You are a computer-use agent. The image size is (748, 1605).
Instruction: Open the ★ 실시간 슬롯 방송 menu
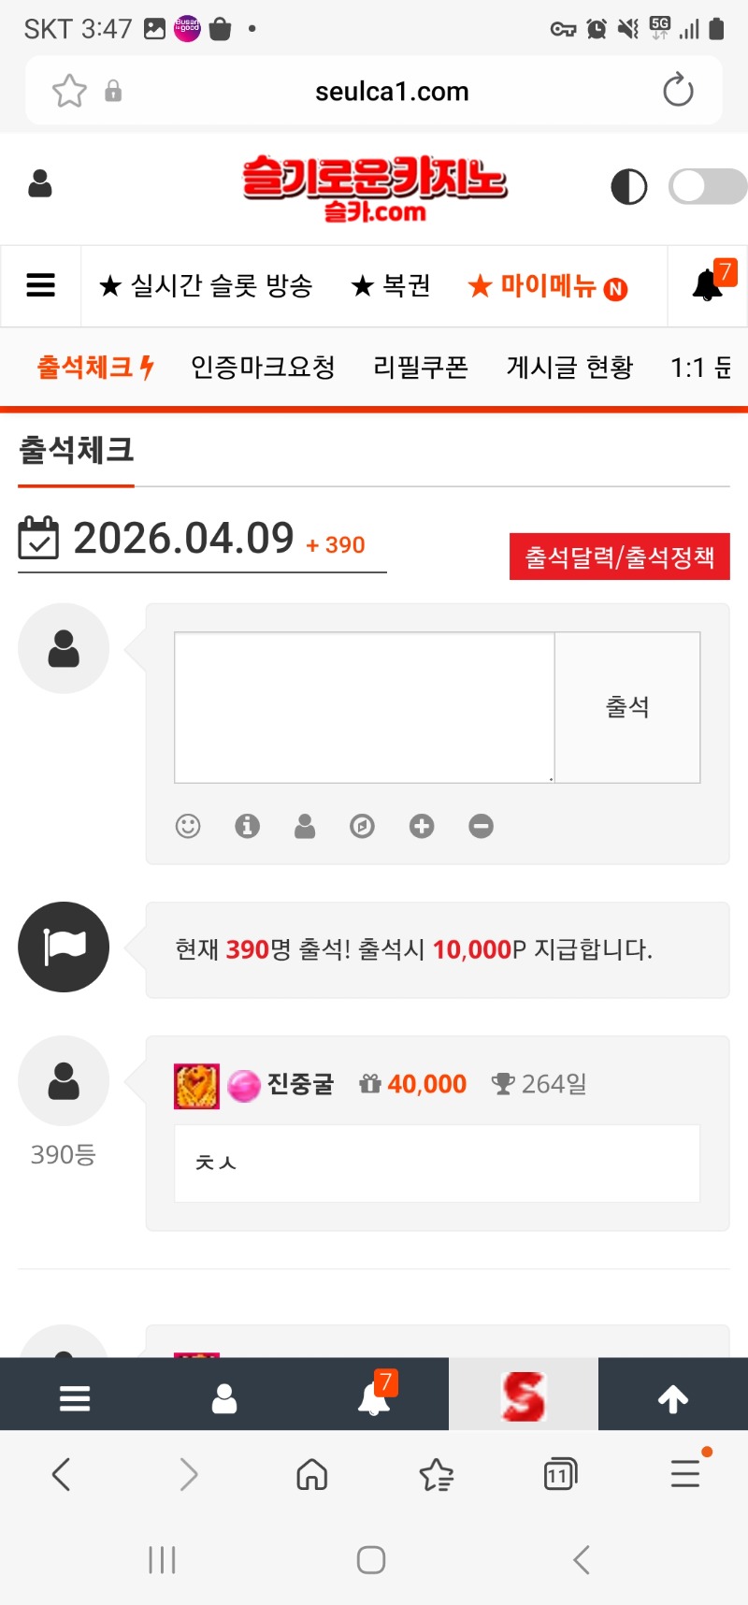[x=206, y=286]
